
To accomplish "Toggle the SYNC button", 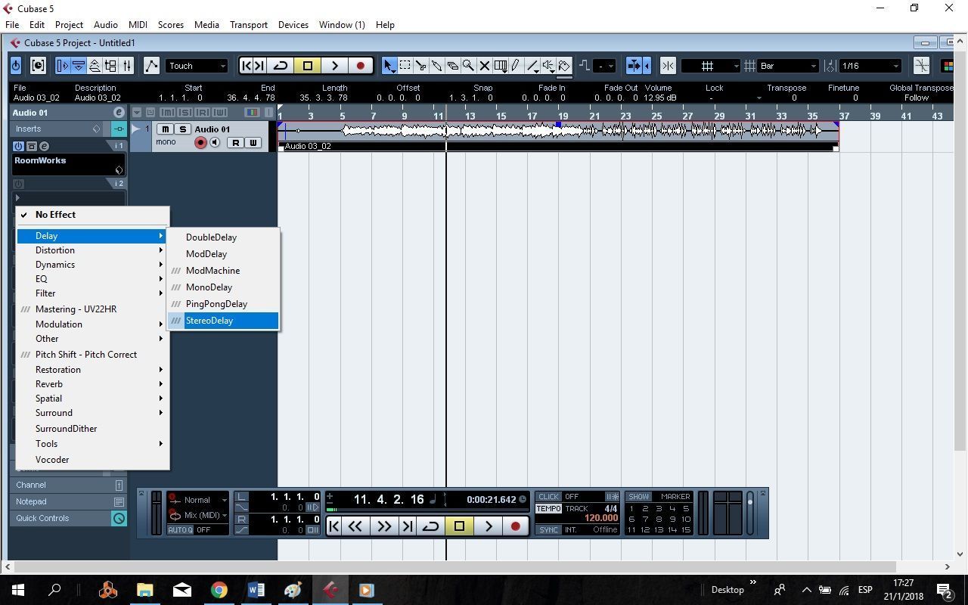I will [x=549, y=529].
